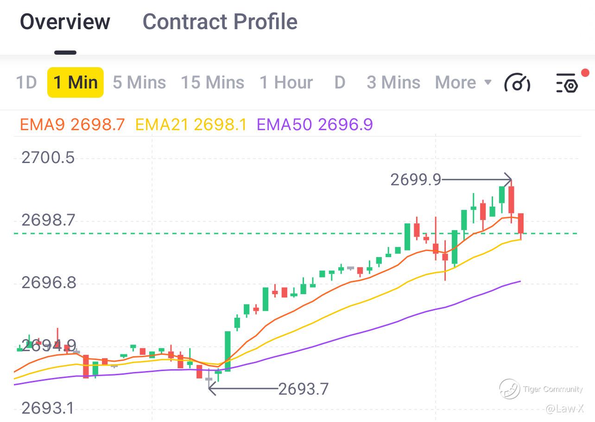Image resolution: width=595 pixels, height=422 pixels.
Task: Select the 3 Mins interval
Action: [393, 82]
